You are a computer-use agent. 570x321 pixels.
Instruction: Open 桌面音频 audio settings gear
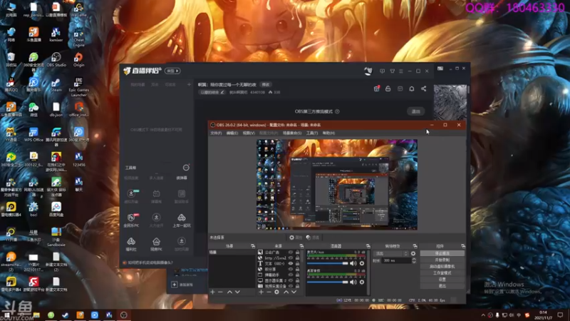click(x=362, y=282)
